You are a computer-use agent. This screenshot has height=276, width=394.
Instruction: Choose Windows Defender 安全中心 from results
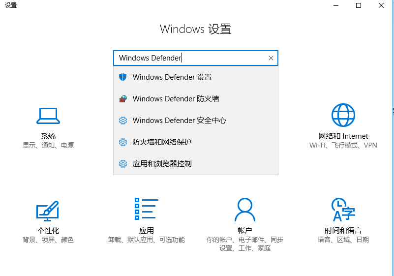[179, 121]
